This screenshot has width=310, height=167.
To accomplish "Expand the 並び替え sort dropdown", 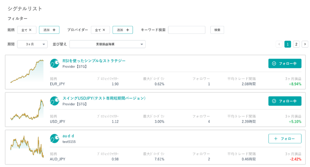I will click(107, 44).
